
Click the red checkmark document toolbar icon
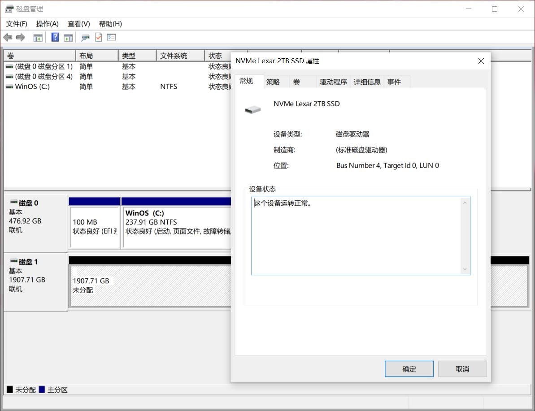(x=98, y=37)
